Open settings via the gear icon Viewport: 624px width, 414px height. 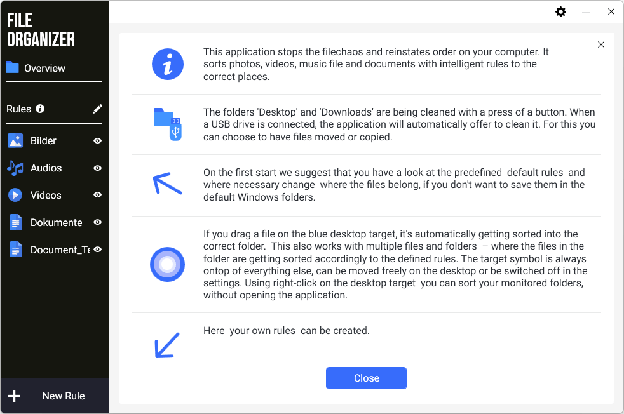coord(560,11)
